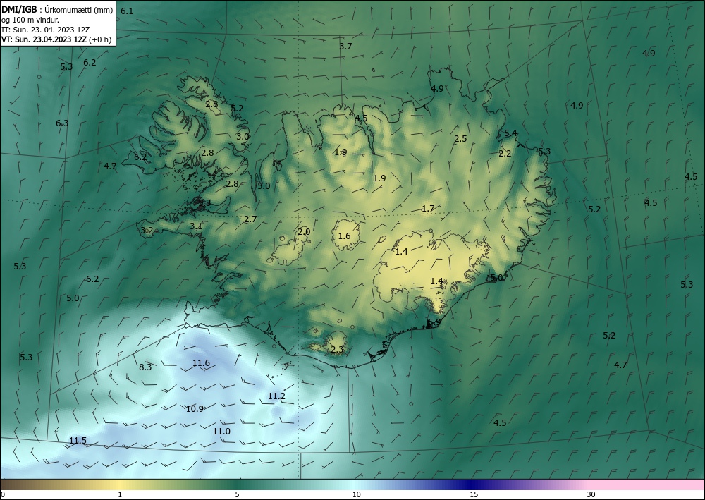705x500 pixels.
Task: Click the 4.5 value on the north coast
Action: click(x=361, y=118)
